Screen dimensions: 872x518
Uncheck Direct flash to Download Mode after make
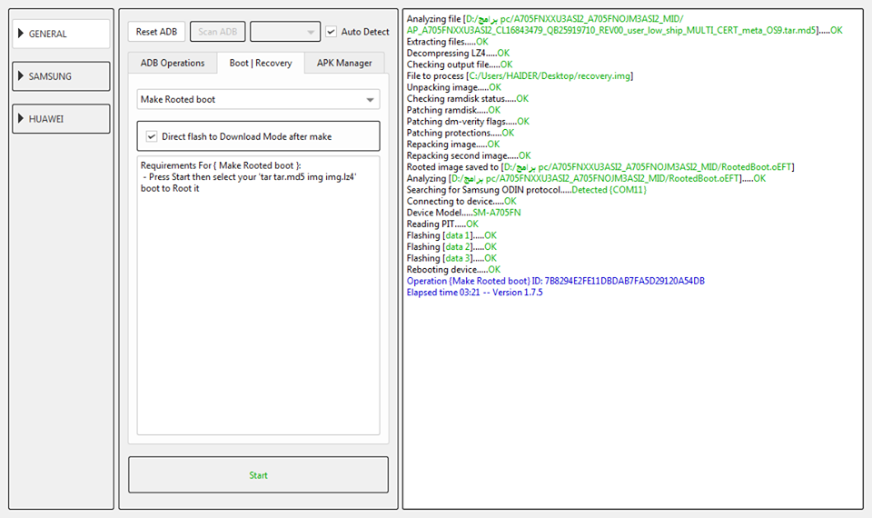click(x=152, y=136)
